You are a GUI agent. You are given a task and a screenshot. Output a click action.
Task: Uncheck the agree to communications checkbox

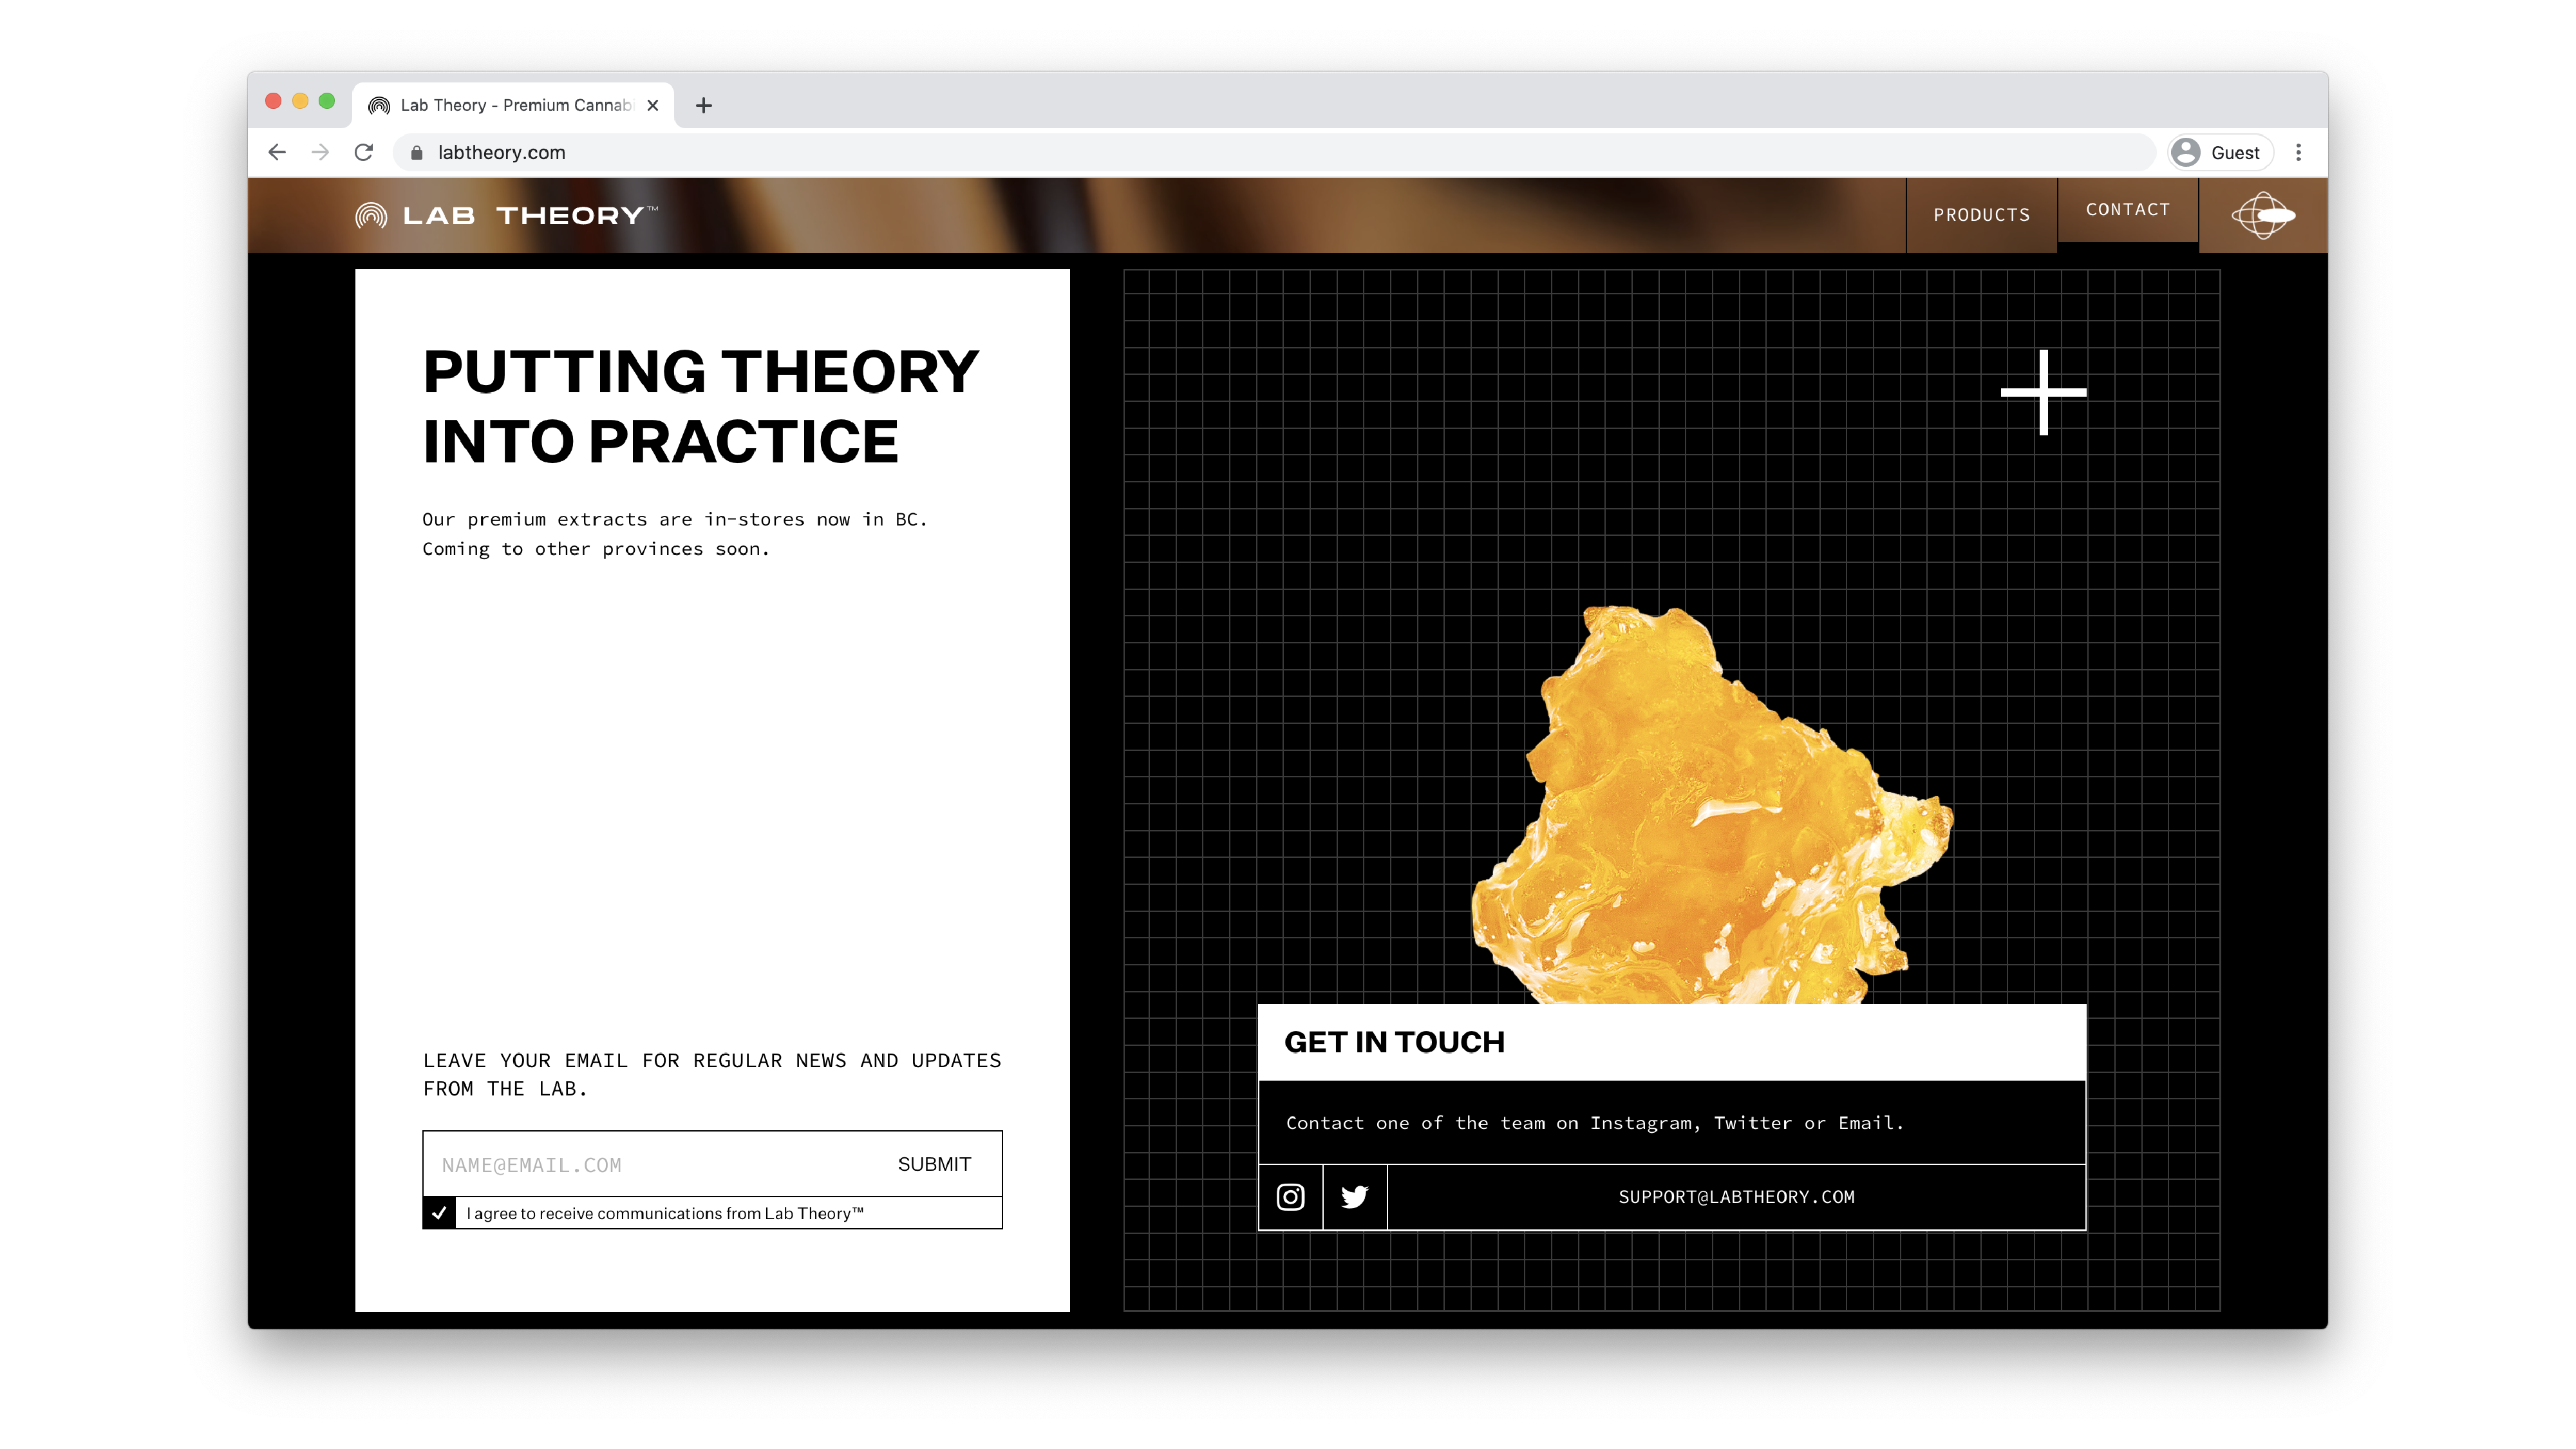point(439,1212)
